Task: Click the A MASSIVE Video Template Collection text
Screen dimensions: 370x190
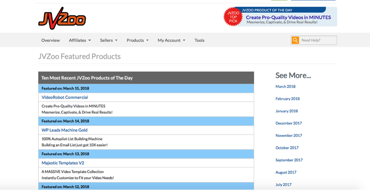Action: (x=72, y=172)
